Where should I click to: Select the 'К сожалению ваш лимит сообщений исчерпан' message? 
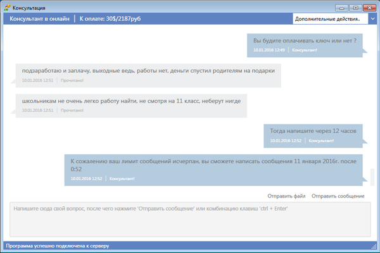(213, 164)
